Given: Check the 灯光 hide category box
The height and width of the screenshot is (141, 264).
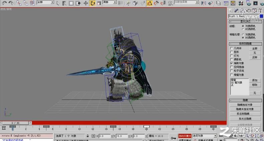Looking at the screenshot, I should [232, 56].
